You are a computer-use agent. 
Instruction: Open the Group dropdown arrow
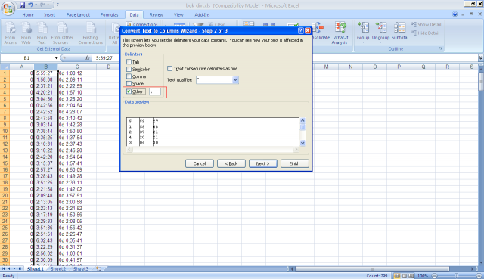(x=363, y=42)
